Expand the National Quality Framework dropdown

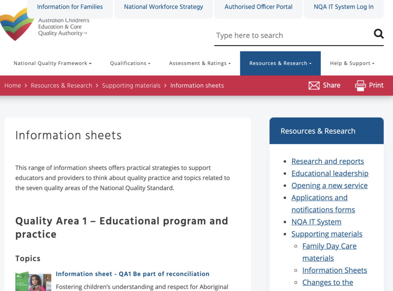(52, 63)
